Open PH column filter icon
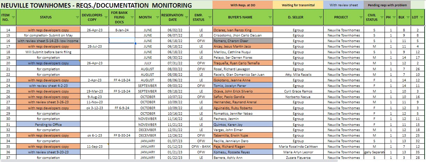The height and width of the screenshot is (162, 426). (x=394, y=17)
